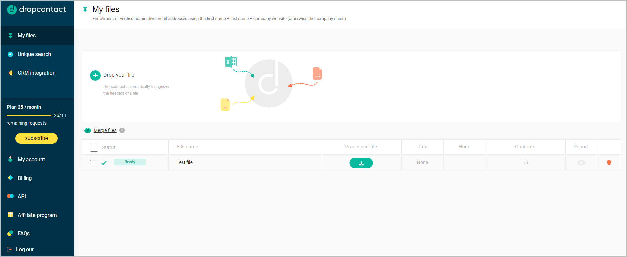Click the Drop your file link
This screenshot has height=257, width=627.
click(x=119, y=75)
